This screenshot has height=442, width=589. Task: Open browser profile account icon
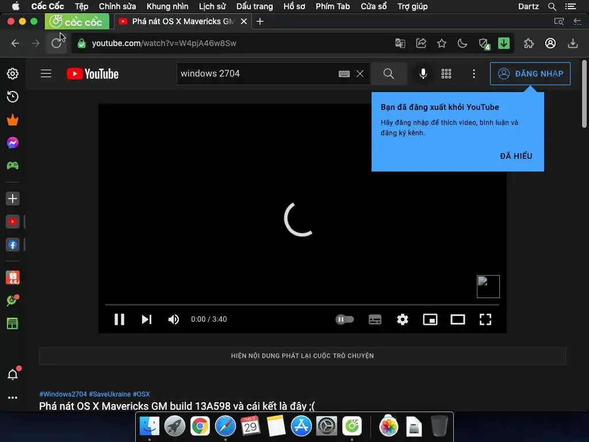[x=550, y=43]
